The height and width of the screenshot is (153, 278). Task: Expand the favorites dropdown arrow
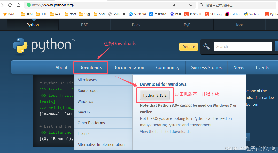[x=18, y=14]
